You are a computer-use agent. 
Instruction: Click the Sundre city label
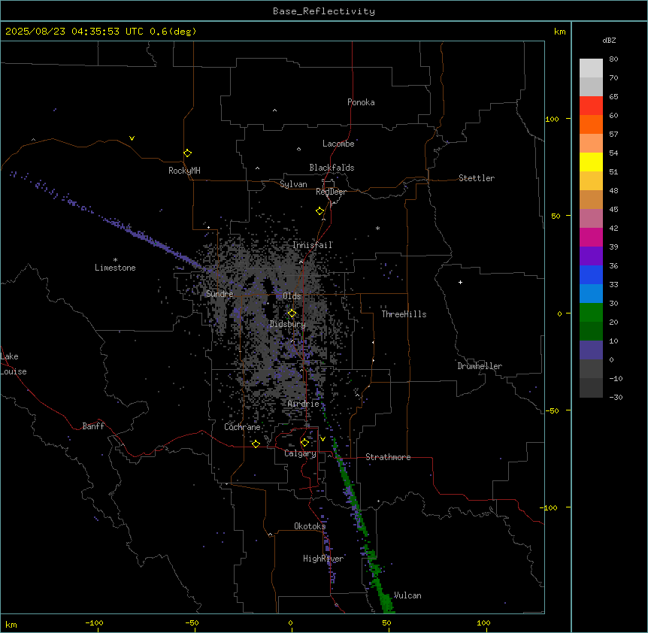click(220, 294)
